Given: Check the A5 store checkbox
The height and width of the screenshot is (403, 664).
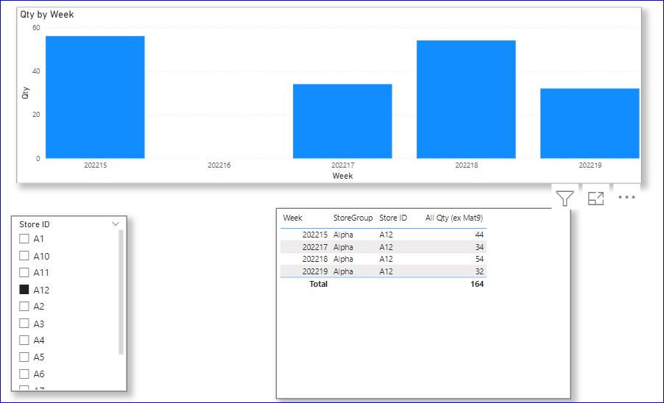Looking at the screenshot, I should coord(24,357).
